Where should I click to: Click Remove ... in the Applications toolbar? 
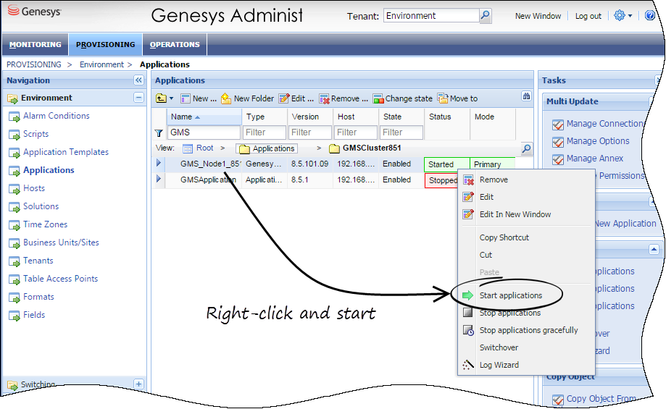pyautogui.click(x=344, y=98)
